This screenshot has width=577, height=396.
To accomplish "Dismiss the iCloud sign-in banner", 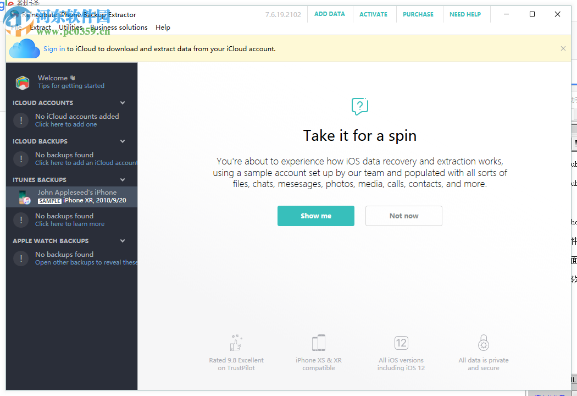I will coord(563,48).
